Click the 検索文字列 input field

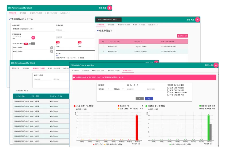pyautogui.click(x=134, y=89)
